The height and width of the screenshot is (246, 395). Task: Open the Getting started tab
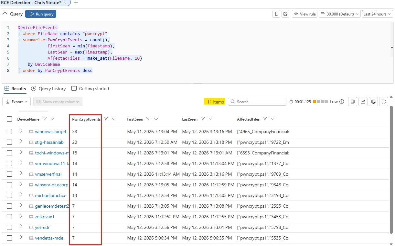(x=90, y=89)
